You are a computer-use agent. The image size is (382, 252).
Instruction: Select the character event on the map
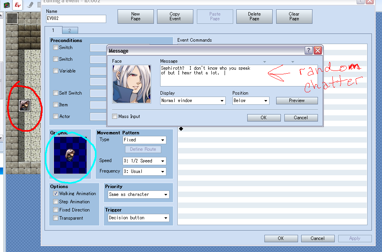point(25,106)
